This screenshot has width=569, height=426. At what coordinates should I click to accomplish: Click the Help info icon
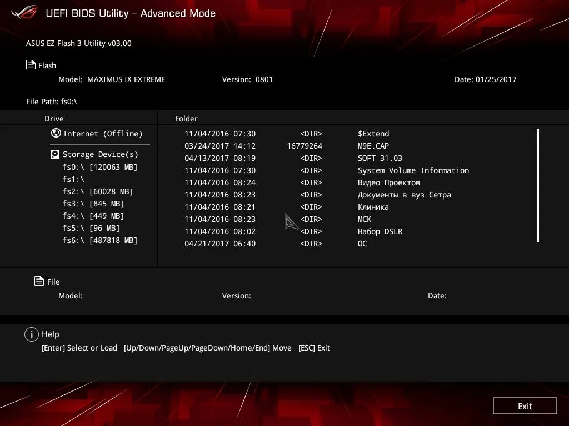[x=32, y=334]
